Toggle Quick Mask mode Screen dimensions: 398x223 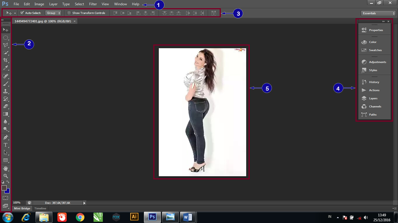(x=5, y=198)
